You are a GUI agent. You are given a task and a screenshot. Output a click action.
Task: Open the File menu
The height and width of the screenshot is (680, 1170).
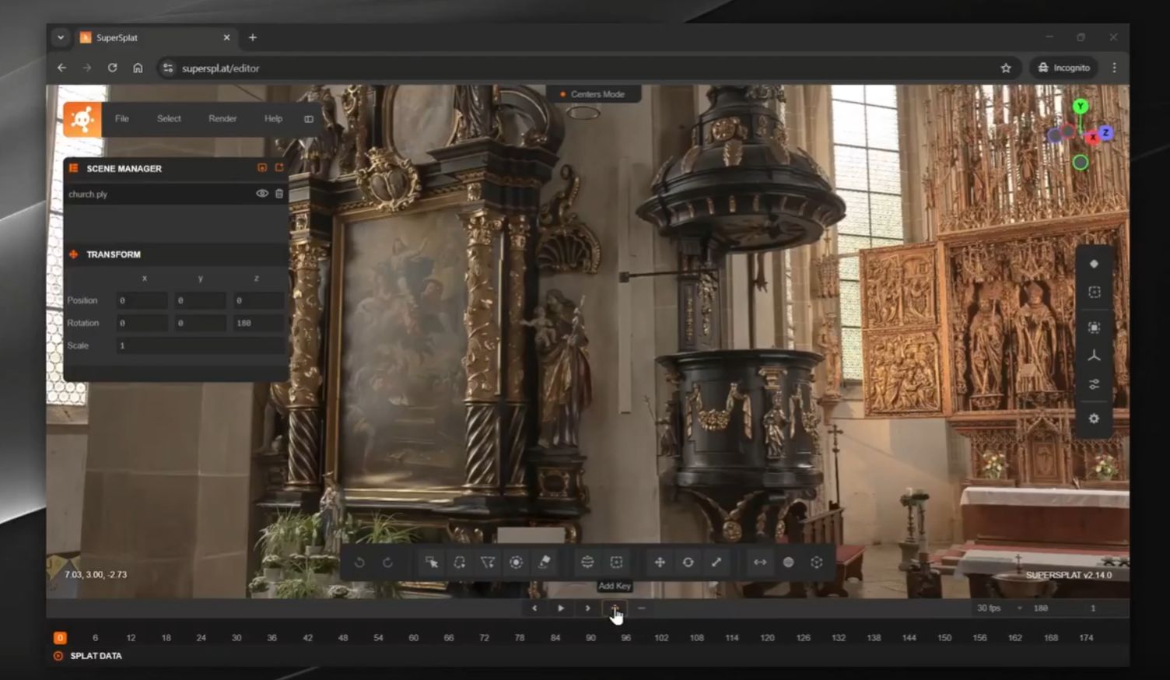pyautogui.click(x=122, y=119)
